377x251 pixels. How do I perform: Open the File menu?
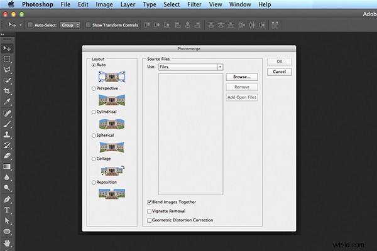click(x=65, y=4)
